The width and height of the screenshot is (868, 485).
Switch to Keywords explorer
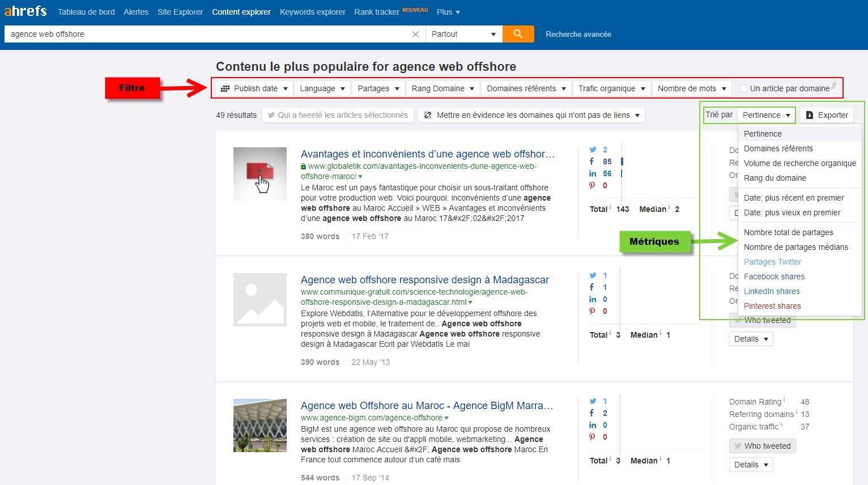[313, 11]
